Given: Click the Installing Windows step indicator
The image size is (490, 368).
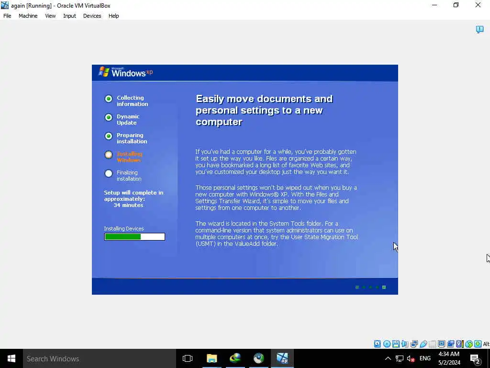Looking at the screenshot, I should coord(109,155).
